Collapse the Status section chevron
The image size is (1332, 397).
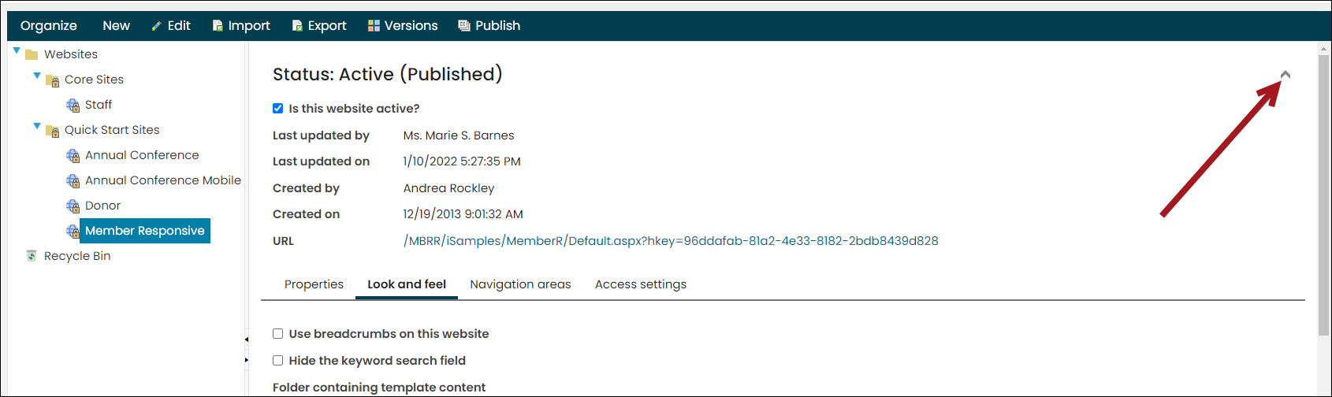pyautogui.click(x=1285, y=74)
